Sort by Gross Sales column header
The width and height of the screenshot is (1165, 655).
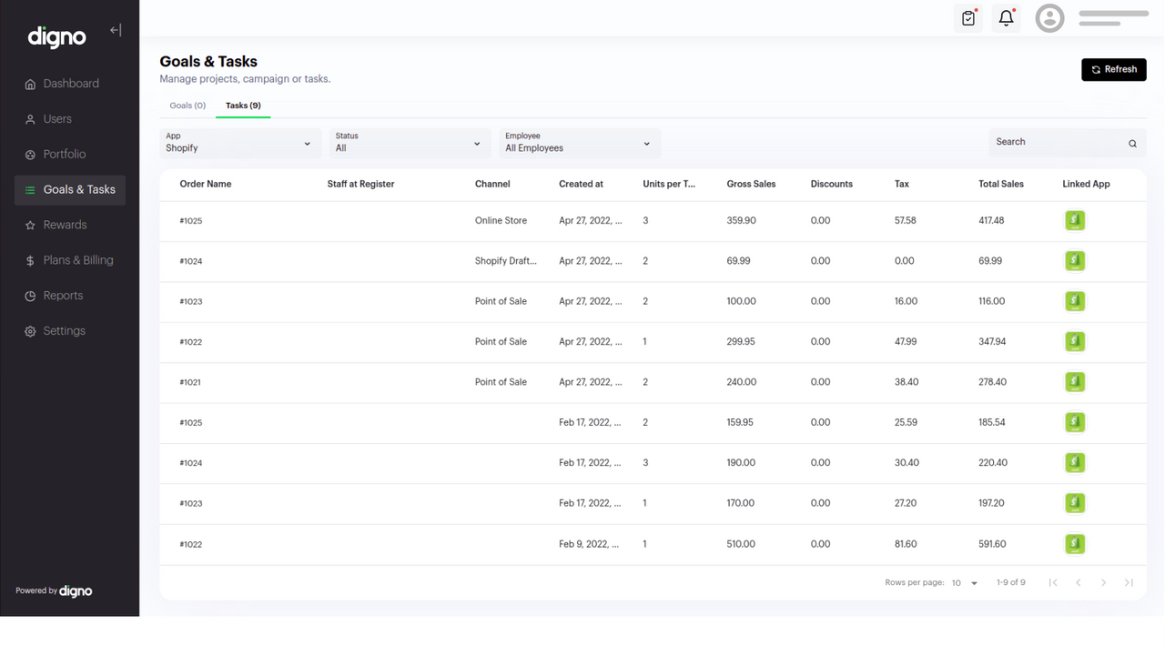751,184
